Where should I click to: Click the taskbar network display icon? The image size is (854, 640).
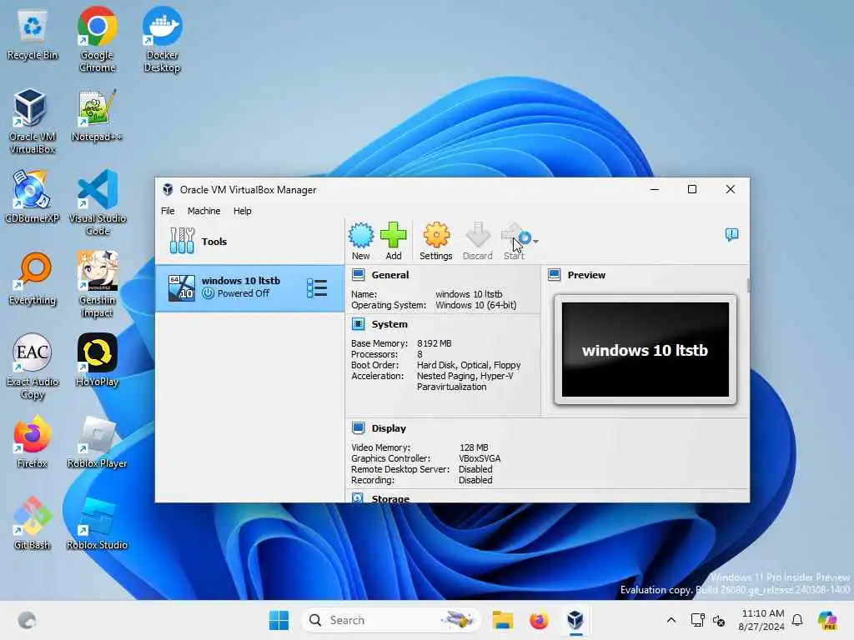pos(697,620)
